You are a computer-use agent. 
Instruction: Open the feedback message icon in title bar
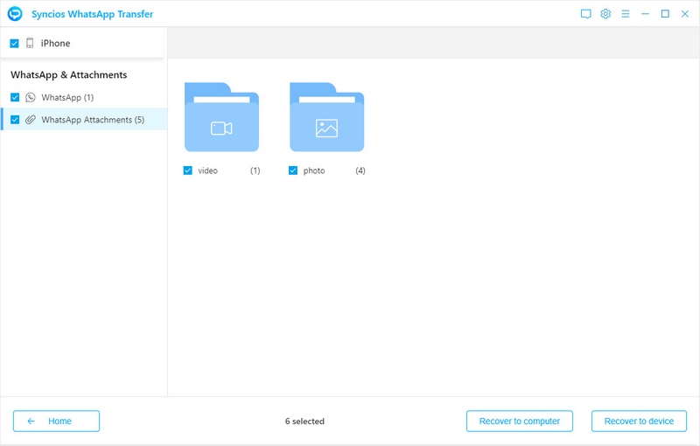click(585, 14)
